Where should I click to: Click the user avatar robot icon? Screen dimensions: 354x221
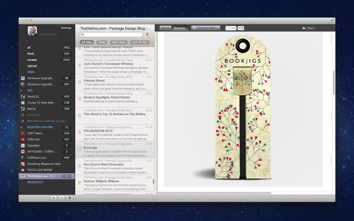32,31
